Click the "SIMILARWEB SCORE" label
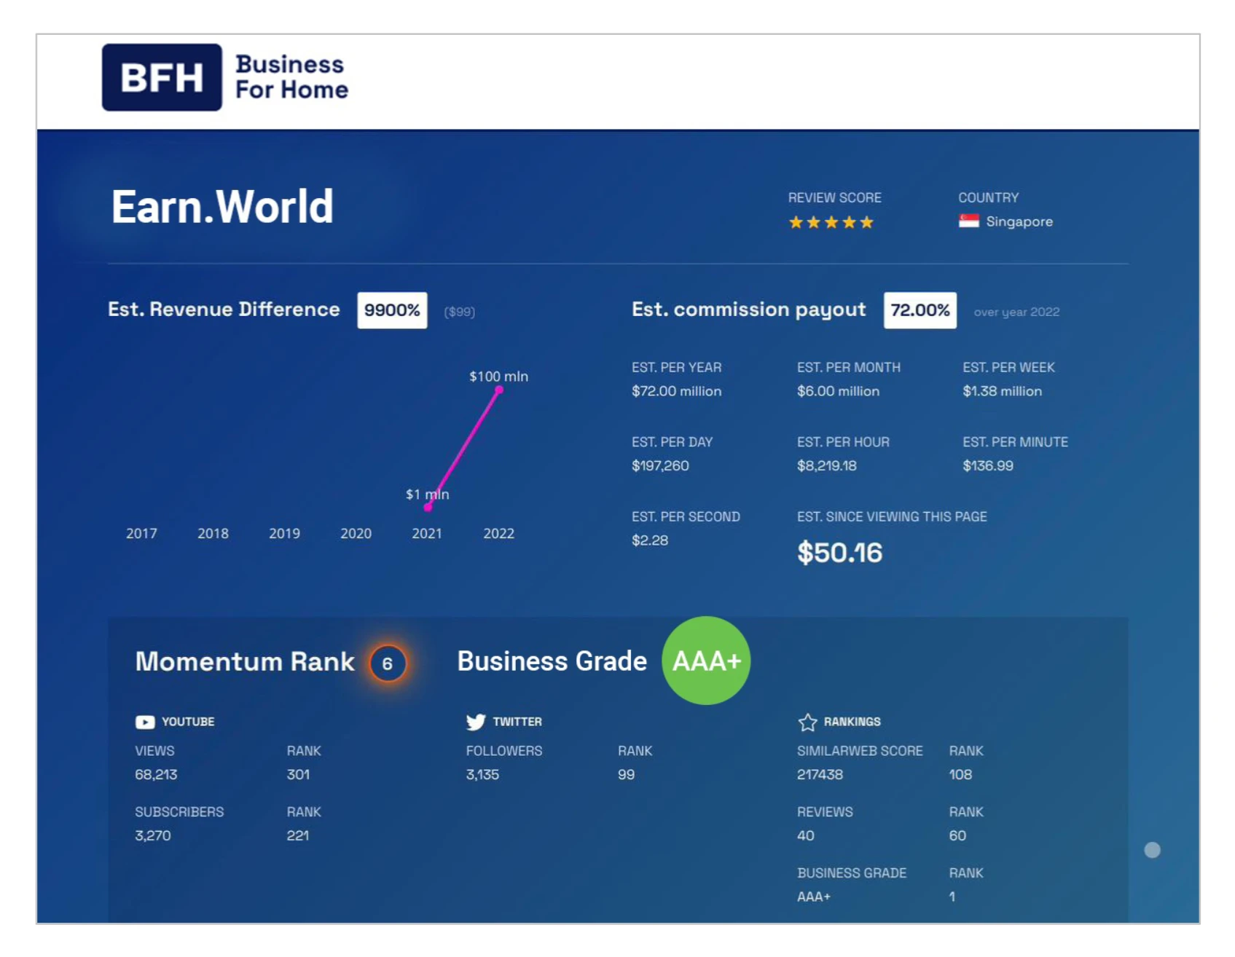The image size is (1235, 957). [x=860, y=750]
